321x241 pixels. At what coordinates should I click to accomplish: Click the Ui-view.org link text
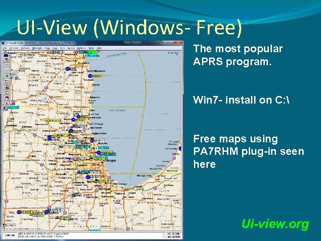276,224
